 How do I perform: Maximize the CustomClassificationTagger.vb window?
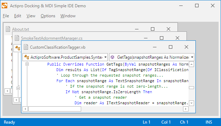(x=171, y=47)
